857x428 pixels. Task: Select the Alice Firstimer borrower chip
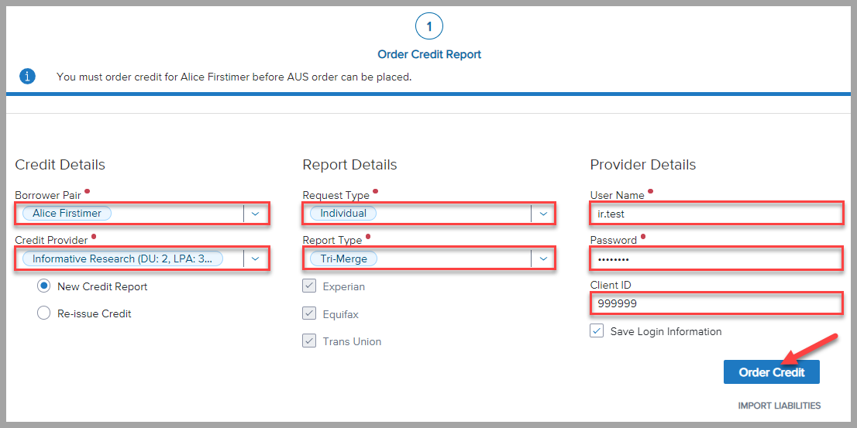(x=67, y=214)
